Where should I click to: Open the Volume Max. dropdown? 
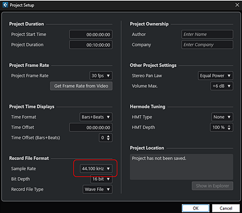coord(222,86)
